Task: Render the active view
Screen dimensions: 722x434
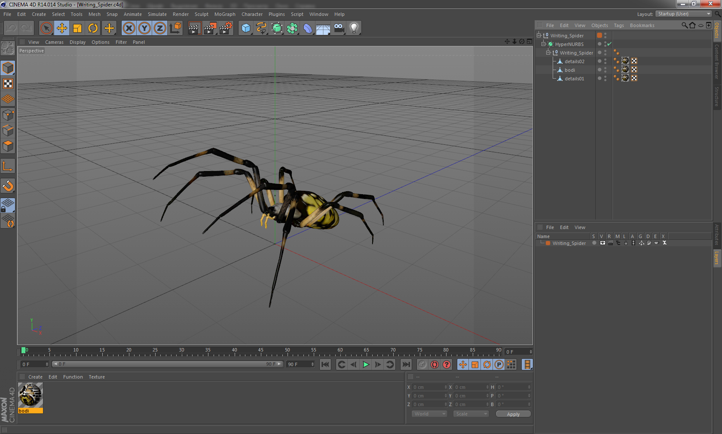Action: (194, 28)
